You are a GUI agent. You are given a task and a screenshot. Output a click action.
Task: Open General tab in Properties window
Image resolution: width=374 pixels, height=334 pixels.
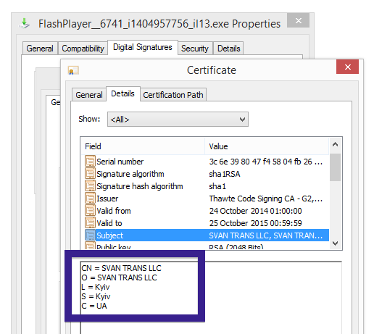40,49
